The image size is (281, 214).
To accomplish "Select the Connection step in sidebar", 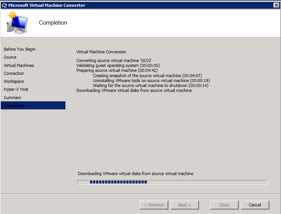I will click(x=14, y=73).
